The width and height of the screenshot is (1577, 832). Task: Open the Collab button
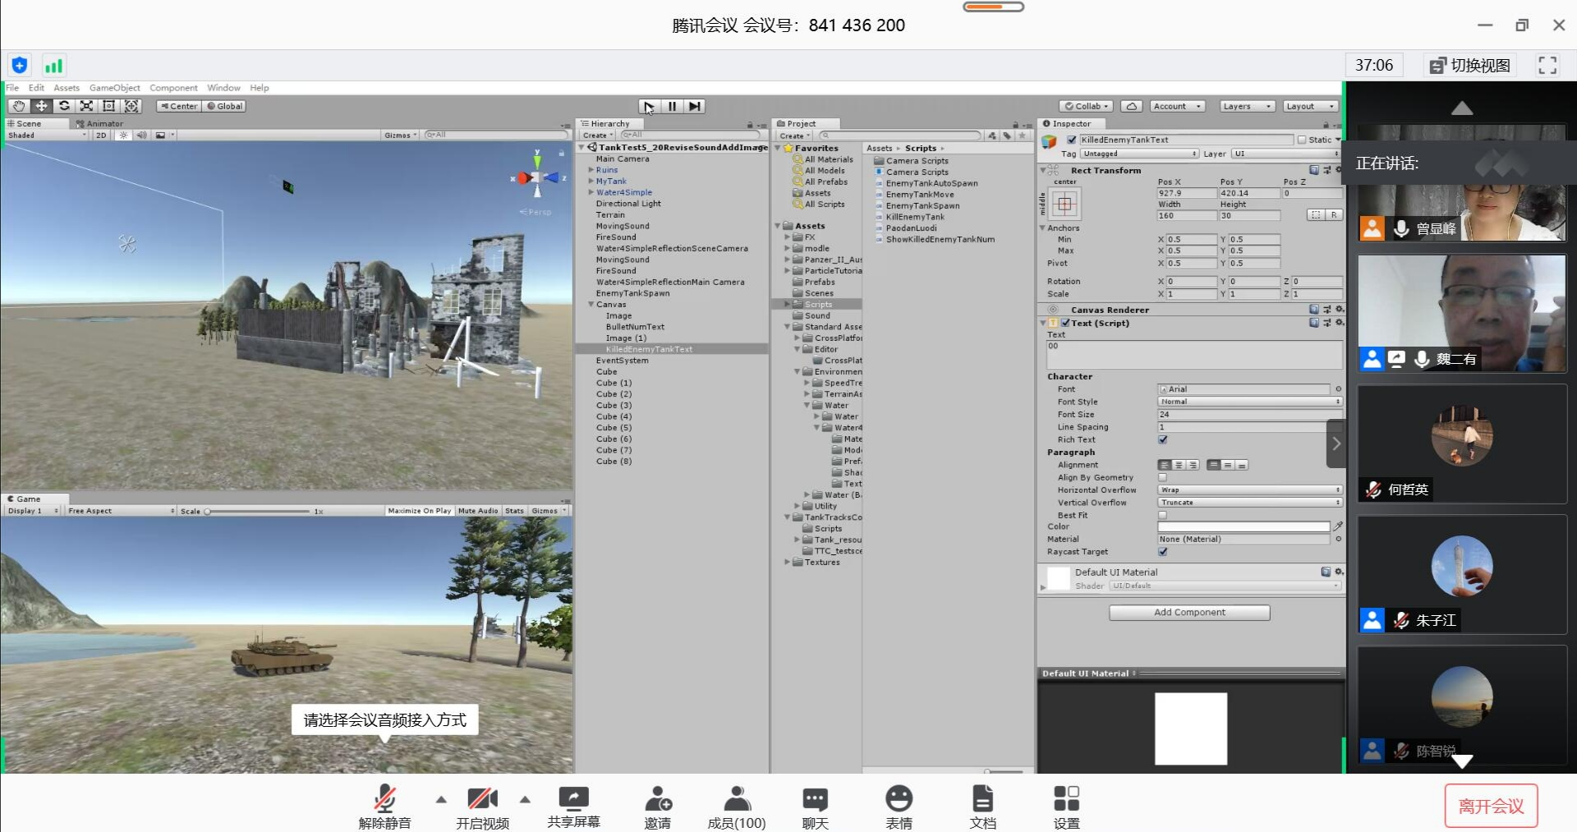tap(1086, 106)
